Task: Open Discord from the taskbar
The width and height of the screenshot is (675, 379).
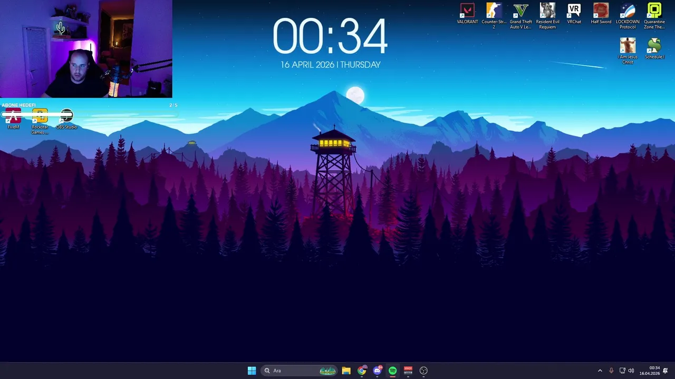Action: (377, 371)
